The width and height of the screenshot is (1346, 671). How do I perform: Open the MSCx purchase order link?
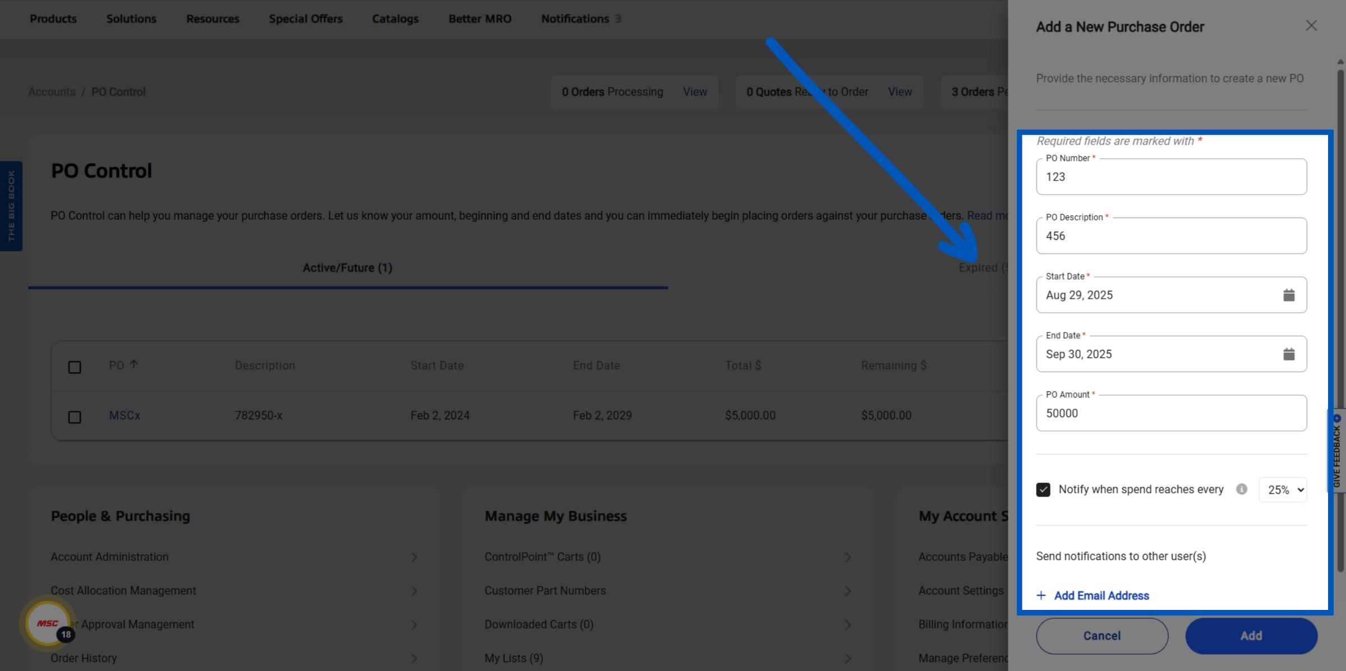(125, 415)
